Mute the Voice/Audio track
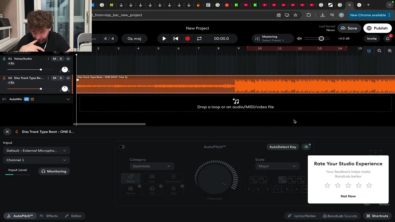 tap(55, 59)
